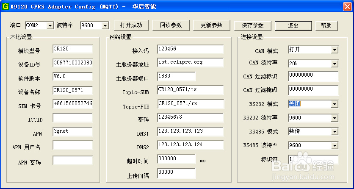Click the DNS1 input field
The height and width of the screenshot is (189, 354).
coord(191,131)
